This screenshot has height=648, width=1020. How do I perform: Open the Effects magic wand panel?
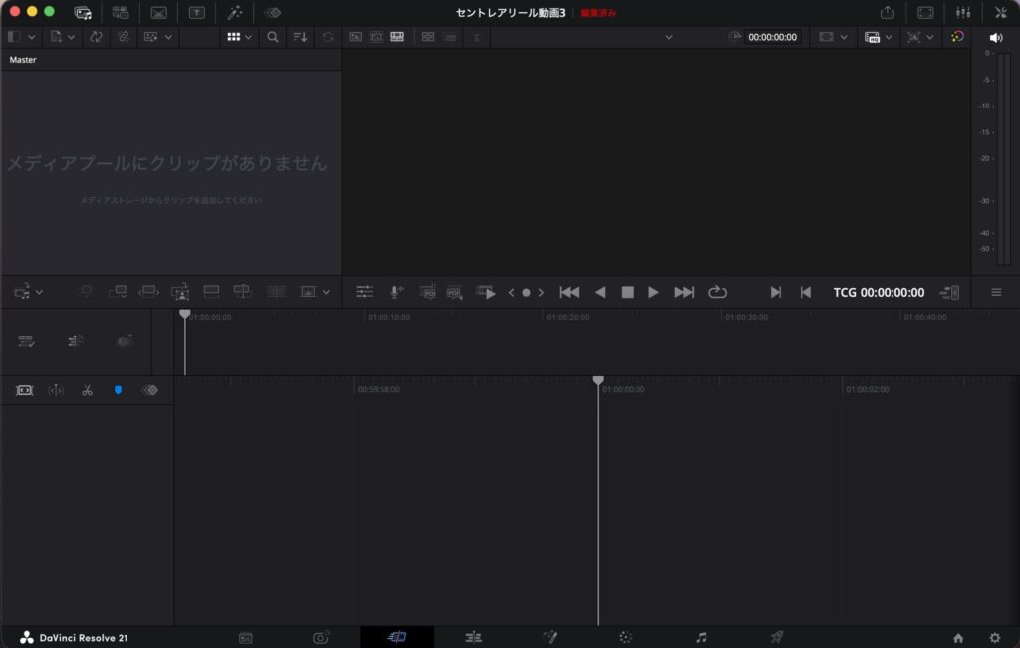pyautogui.click(x=235, y=12)
